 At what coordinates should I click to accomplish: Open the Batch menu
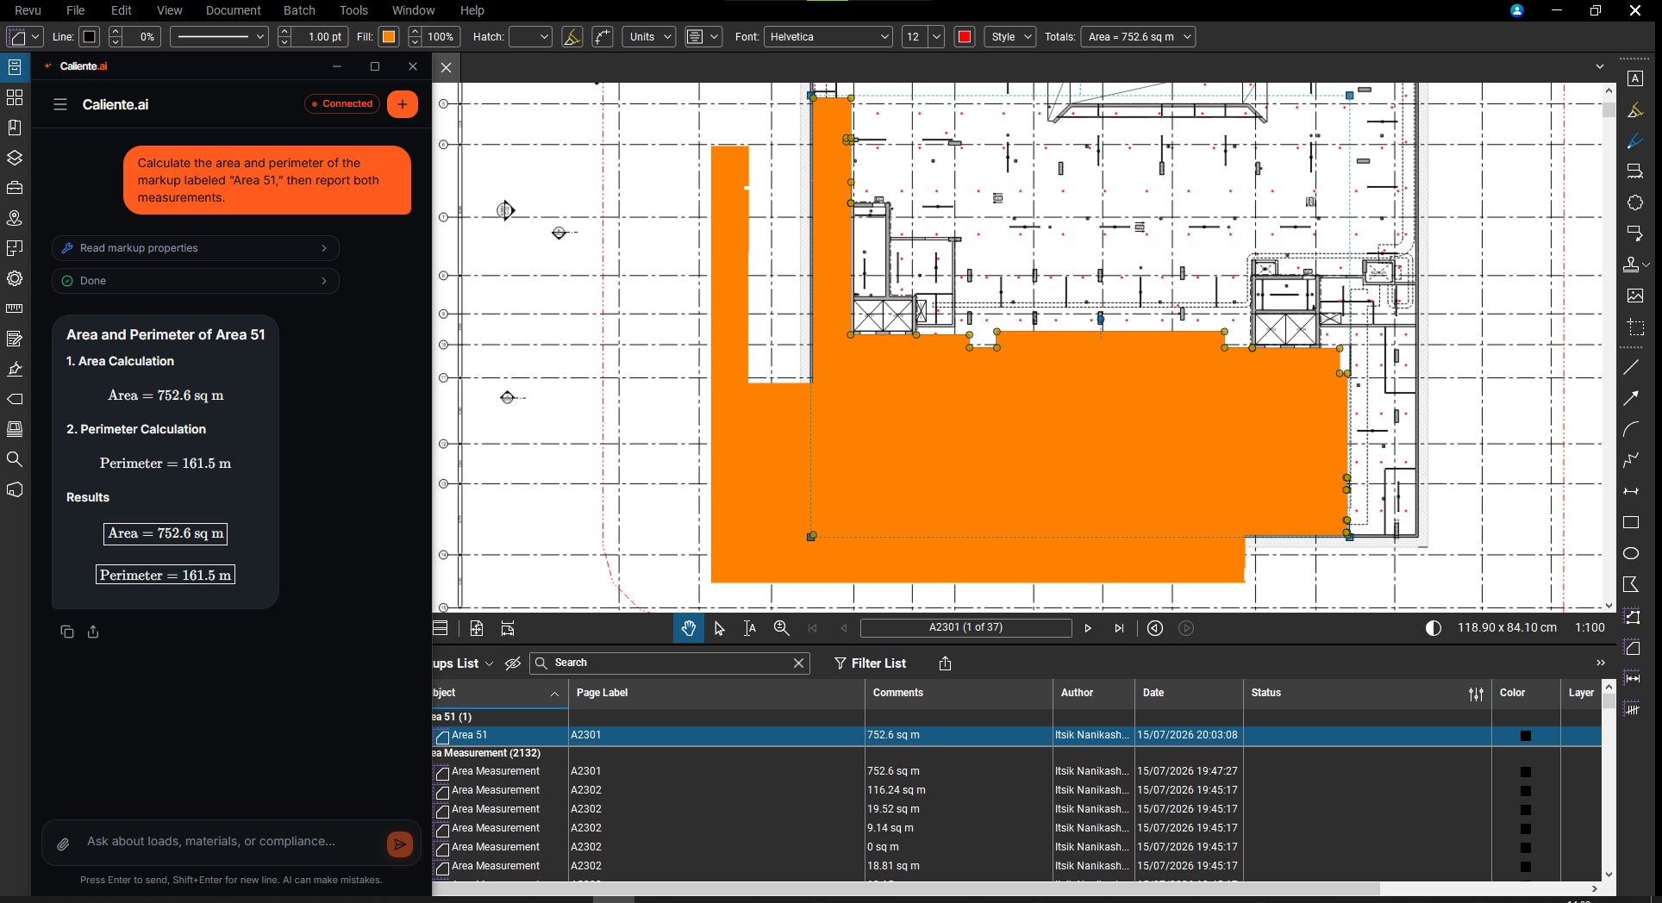click(x=299, y=10)
